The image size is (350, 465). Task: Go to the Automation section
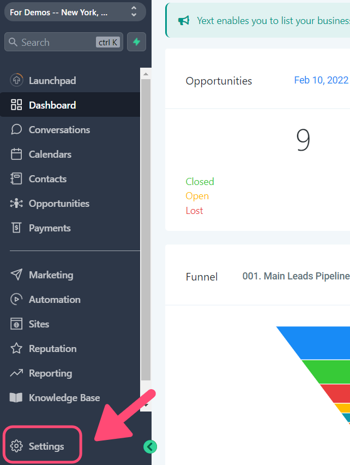pyautogui.click(x=70, y=300)
